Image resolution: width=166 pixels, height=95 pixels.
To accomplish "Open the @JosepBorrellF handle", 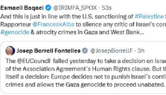I will [x=112, y=51].
